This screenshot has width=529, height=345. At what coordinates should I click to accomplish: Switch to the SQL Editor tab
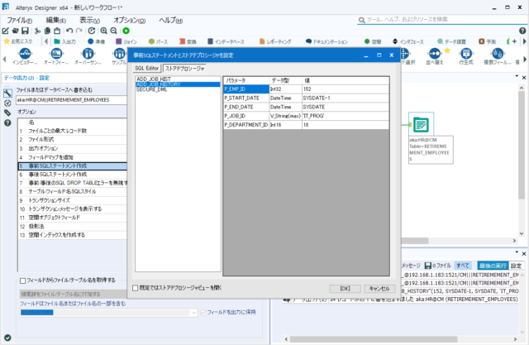click(147, 67)
